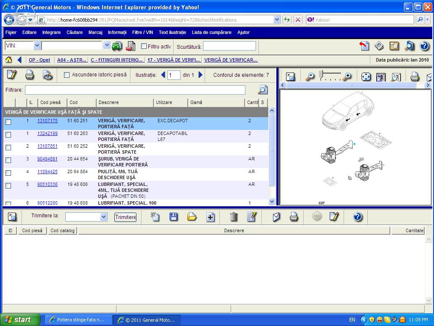Click the envelope send icon in shopping toolbar
The height and width of the screenshot is (326, 434).
coord(276,217)
